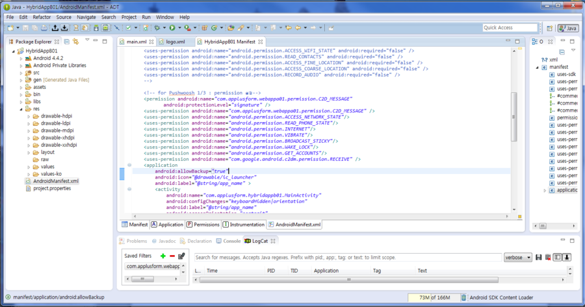
Task: Click the download arrow toolbar icon
Action: point(64,28)
